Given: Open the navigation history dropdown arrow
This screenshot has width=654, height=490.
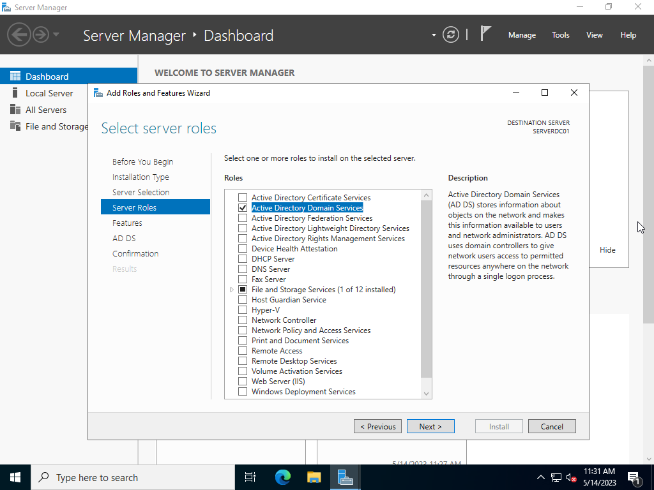Looking at the screenshot, I should tap(56, 34).
